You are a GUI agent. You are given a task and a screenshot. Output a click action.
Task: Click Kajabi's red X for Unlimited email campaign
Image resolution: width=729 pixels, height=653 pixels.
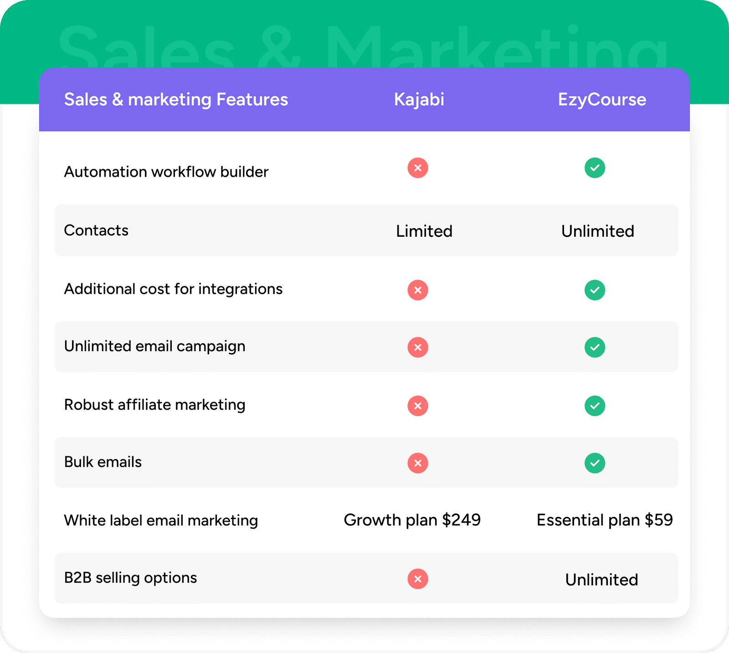[418, 347]
